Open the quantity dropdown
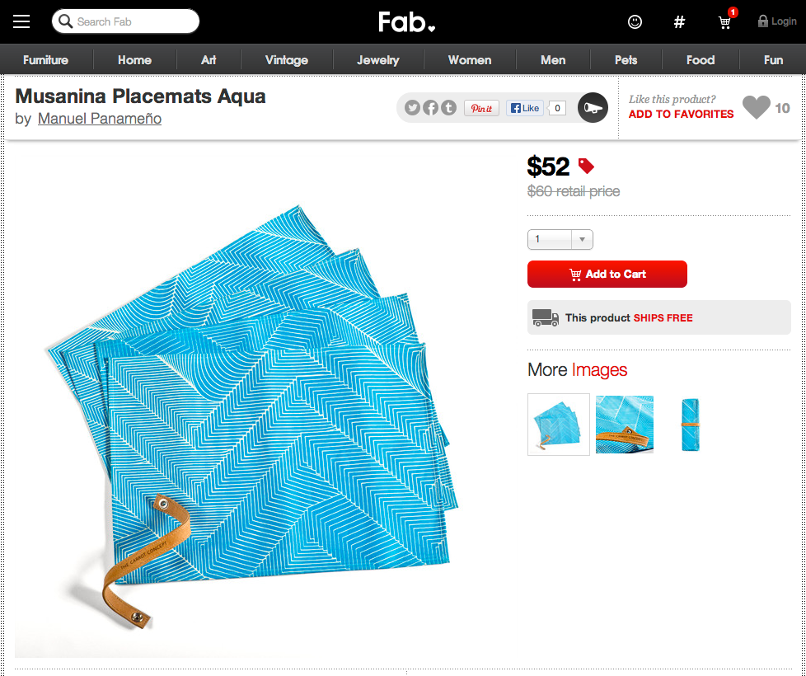The height and width of the screenshot is (676, 806). [x=560, y=240]
